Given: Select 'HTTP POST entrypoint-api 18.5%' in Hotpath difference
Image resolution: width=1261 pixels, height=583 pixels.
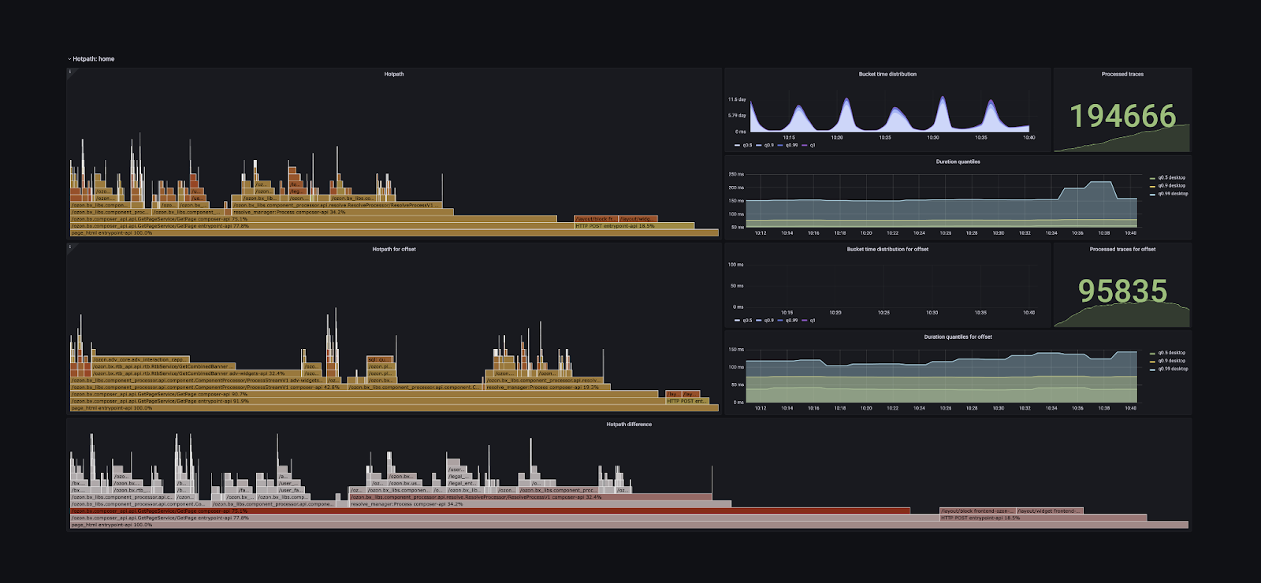Looking at the screenshot, I should point(1043,518).
